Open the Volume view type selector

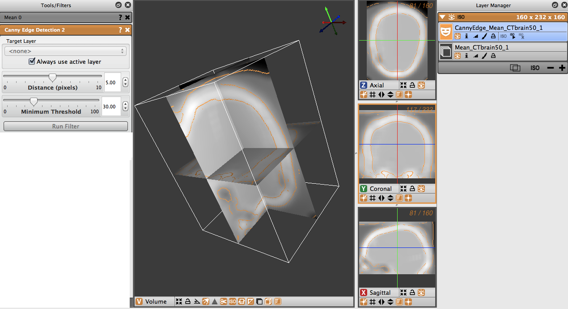pyautogui.click(x=139, y=302)
